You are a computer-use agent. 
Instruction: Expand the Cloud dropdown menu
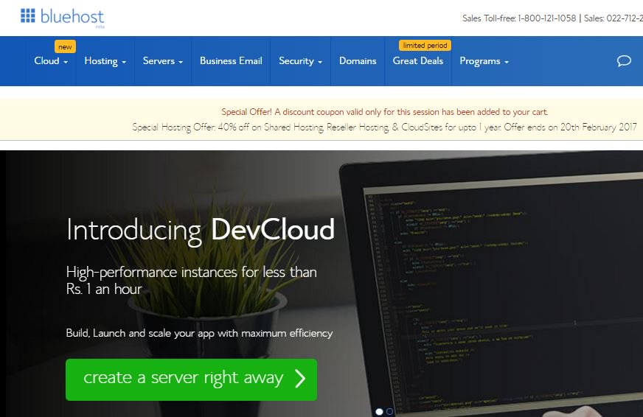click(51, 61)
